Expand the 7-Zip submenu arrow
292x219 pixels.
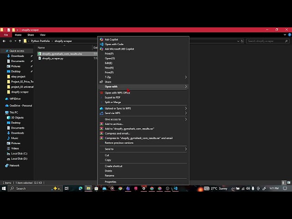pyautogui.click(x=186, y=77)
